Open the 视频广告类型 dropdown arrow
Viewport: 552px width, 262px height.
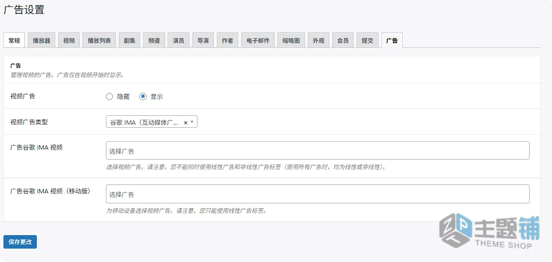pyautogui.click(x=192, y=122)
